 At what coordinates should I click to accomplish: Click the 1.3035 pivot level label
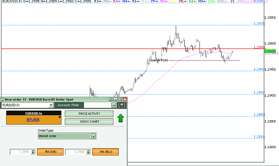click(x=259, y=24)
